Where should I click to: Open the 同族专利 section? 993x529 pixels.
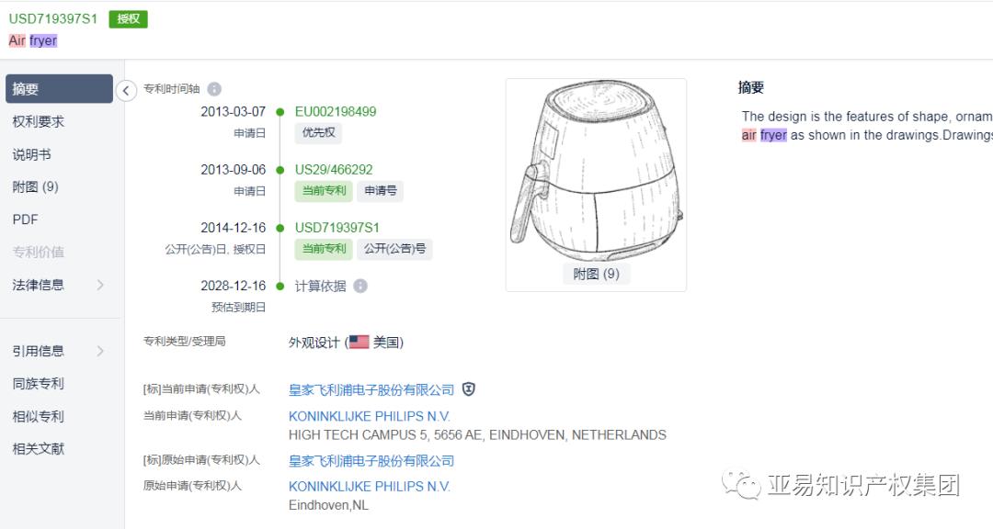click(39, 384)
